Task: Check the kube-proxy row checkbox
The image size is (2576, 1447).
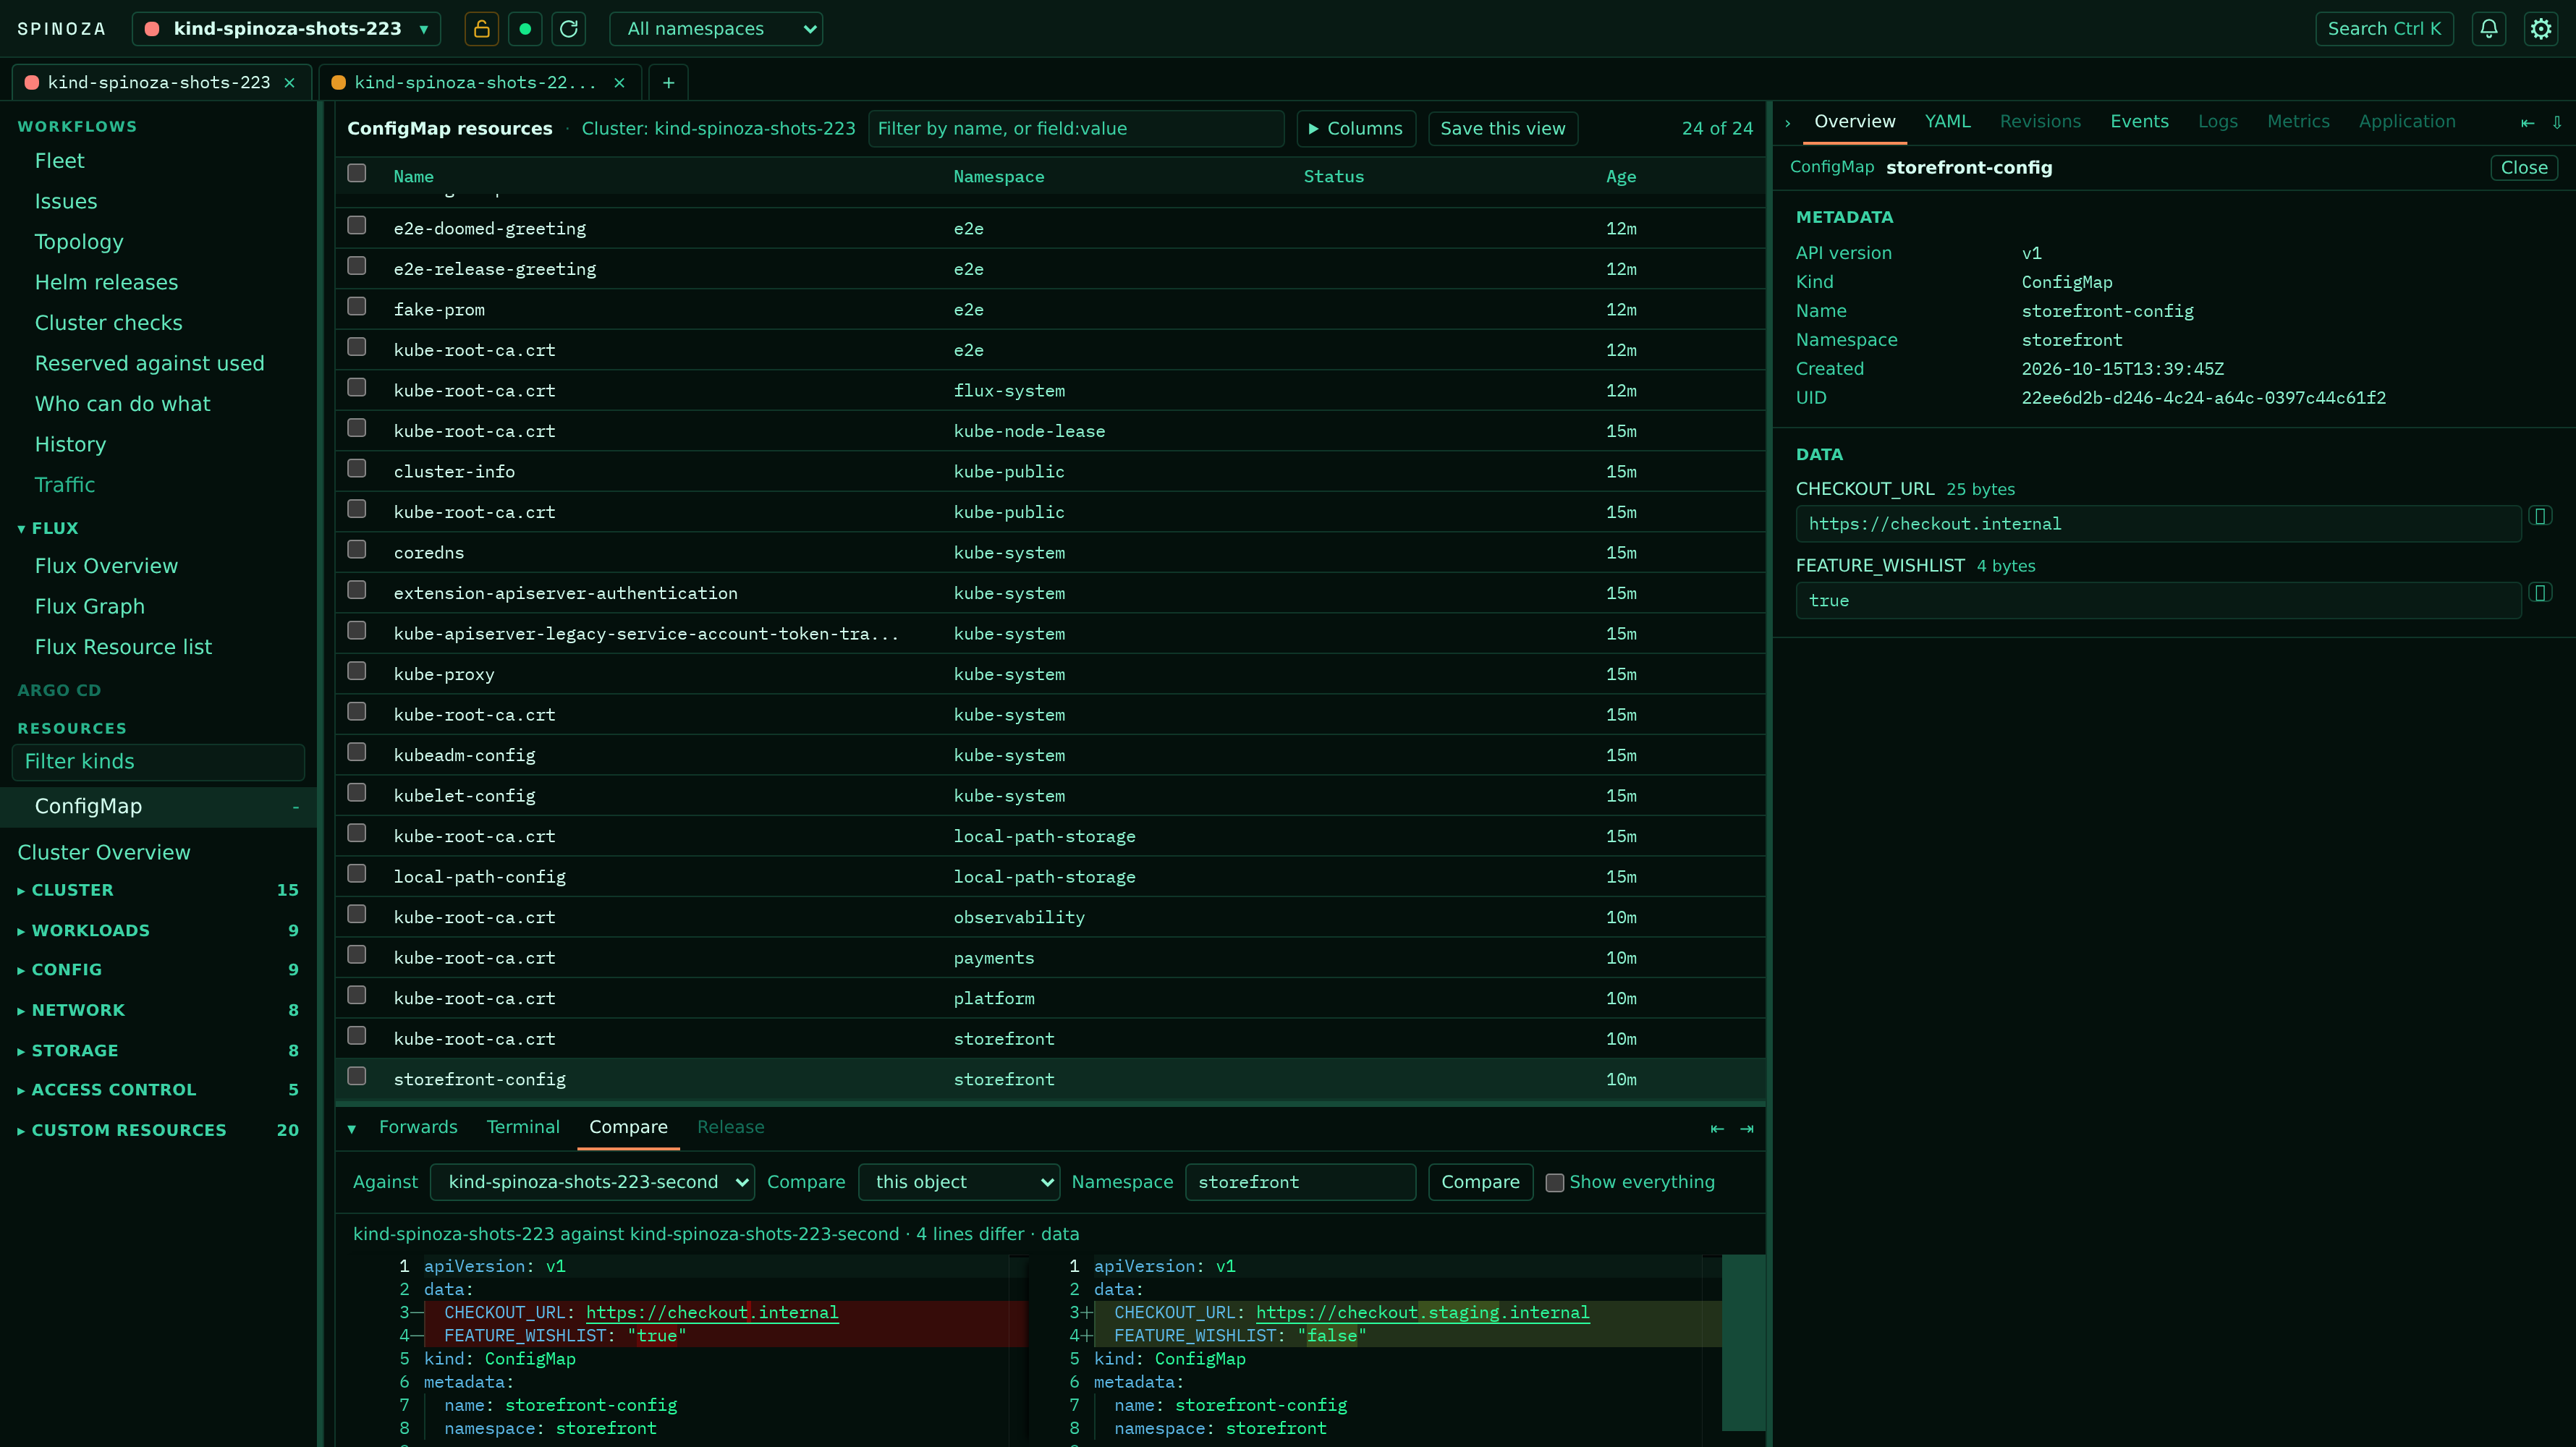Action: click(357, 672)
